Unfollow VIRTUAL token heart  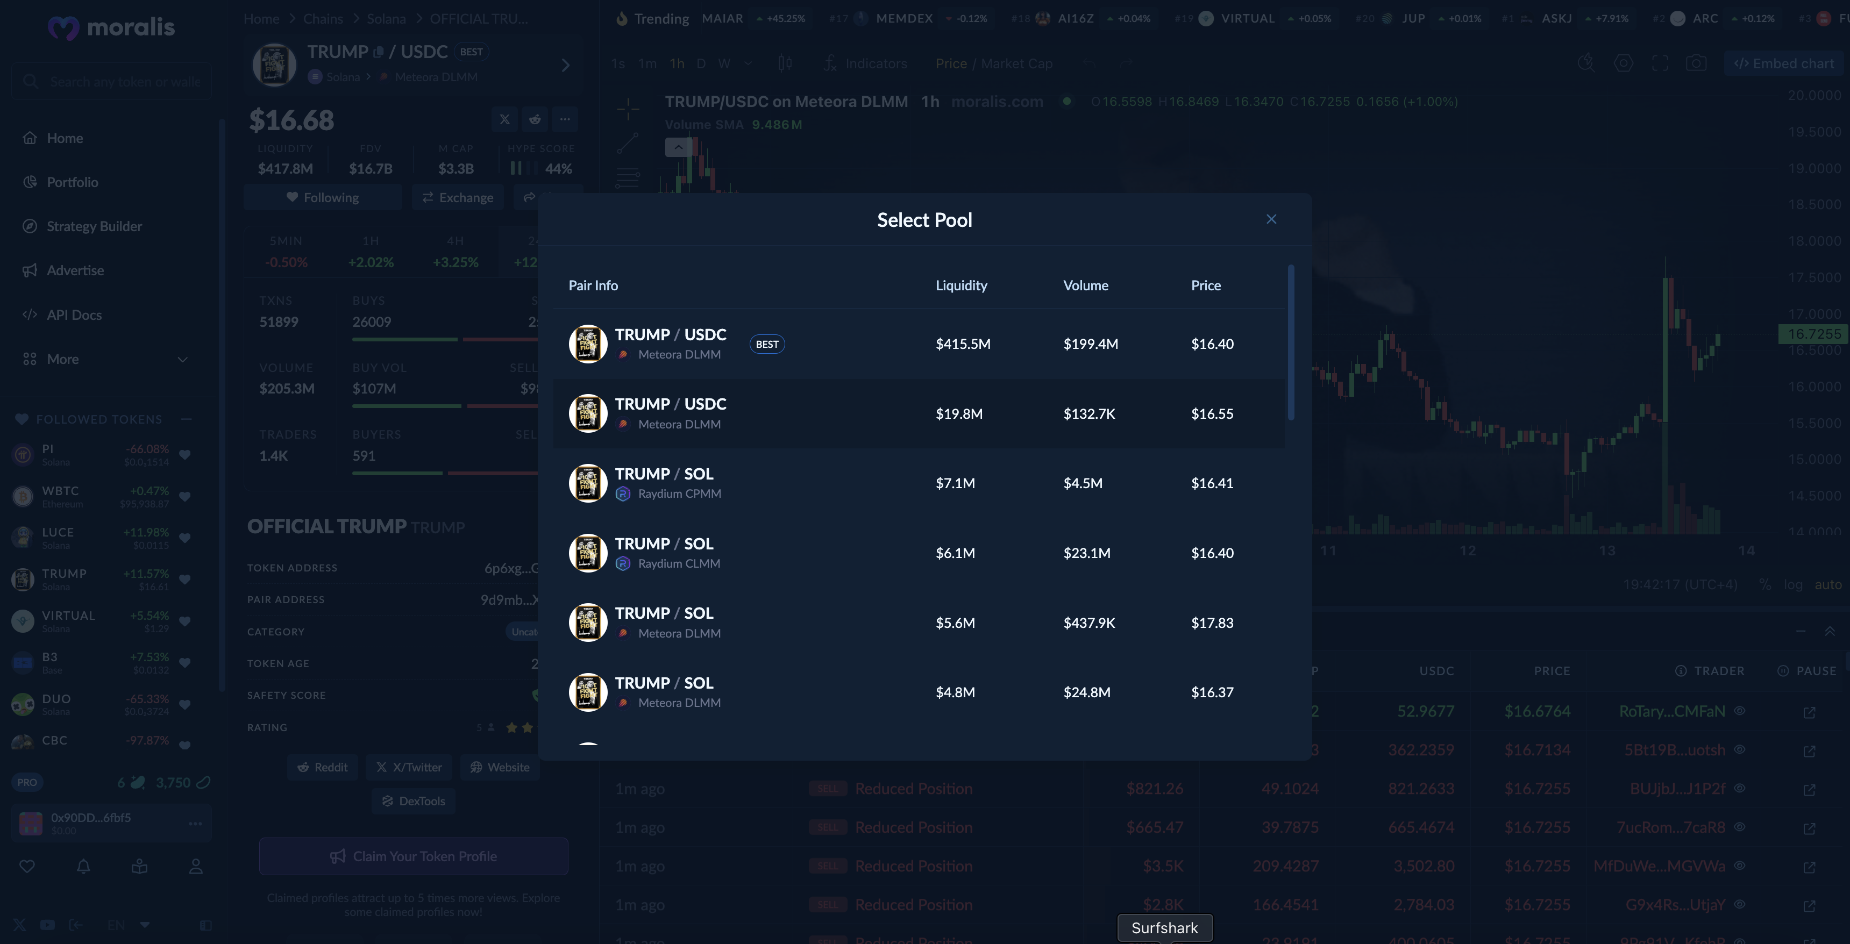click(184, 621)
